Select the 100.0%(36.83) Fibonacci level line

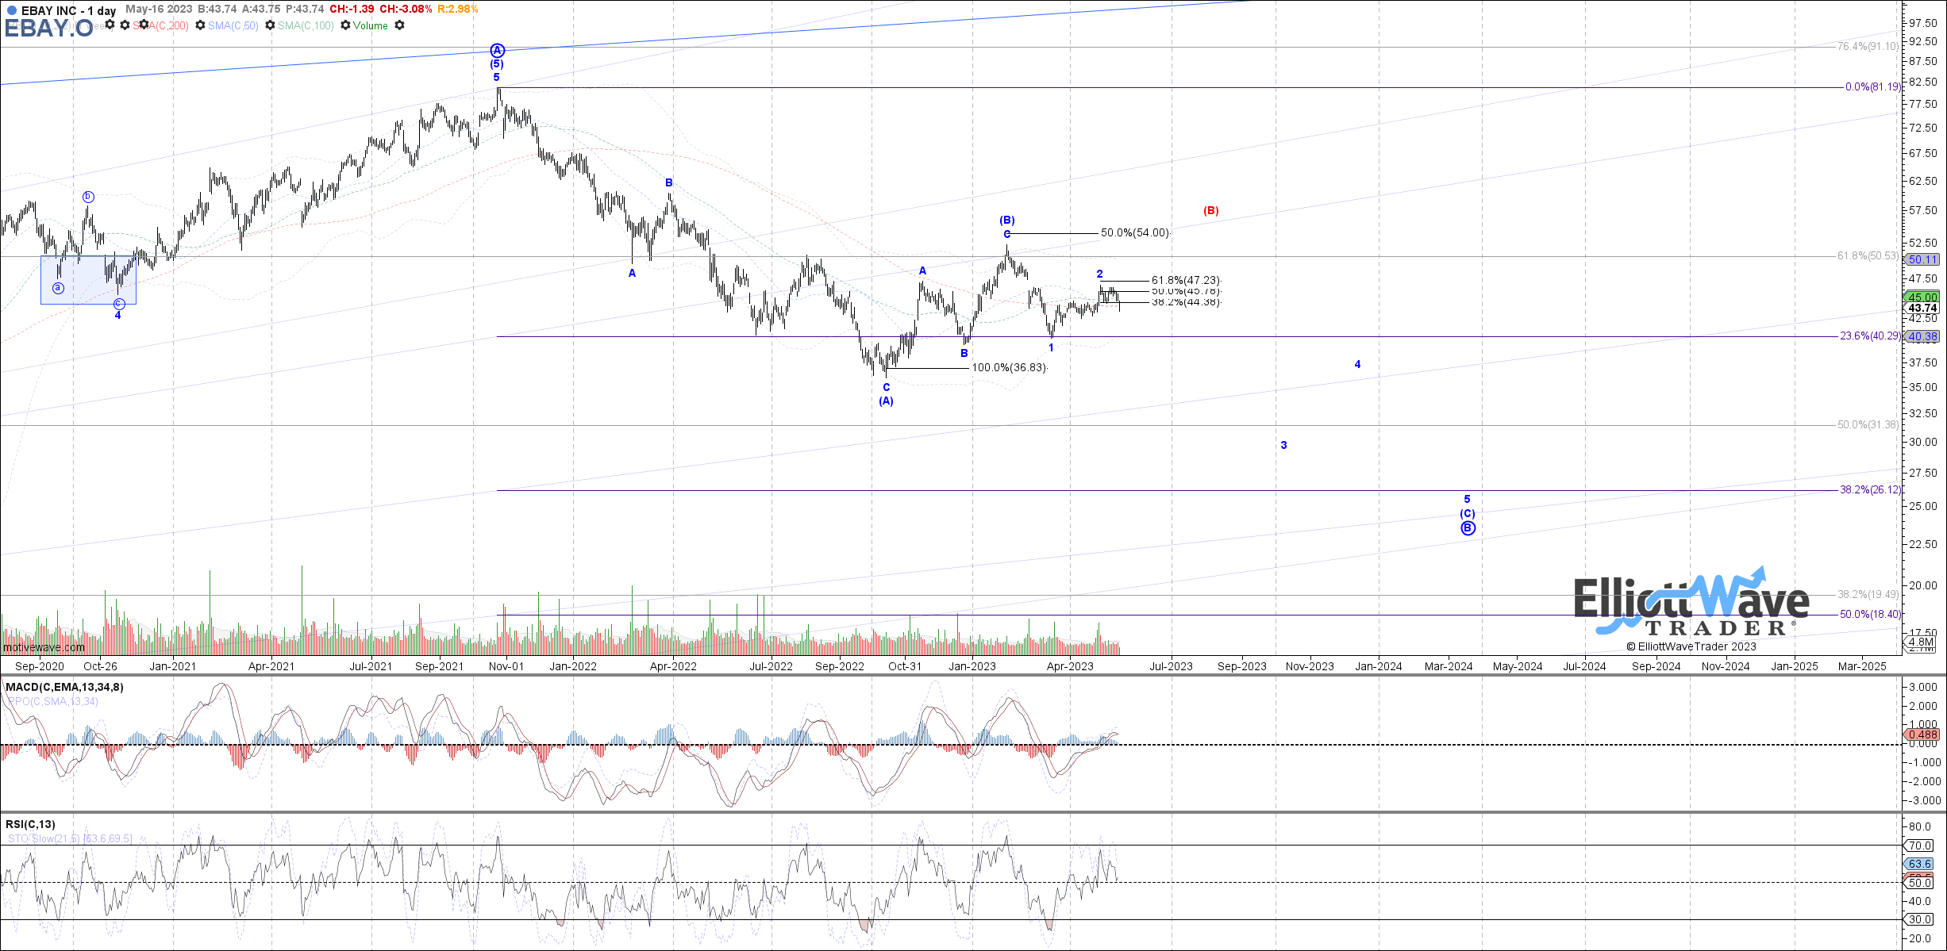point(929,368)
